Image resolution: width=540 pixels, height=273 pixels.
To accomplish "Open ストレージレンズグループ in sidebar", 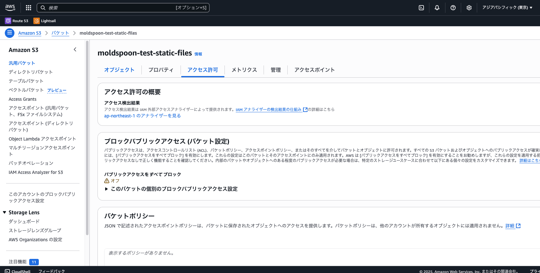I will [x=35, y=231].
